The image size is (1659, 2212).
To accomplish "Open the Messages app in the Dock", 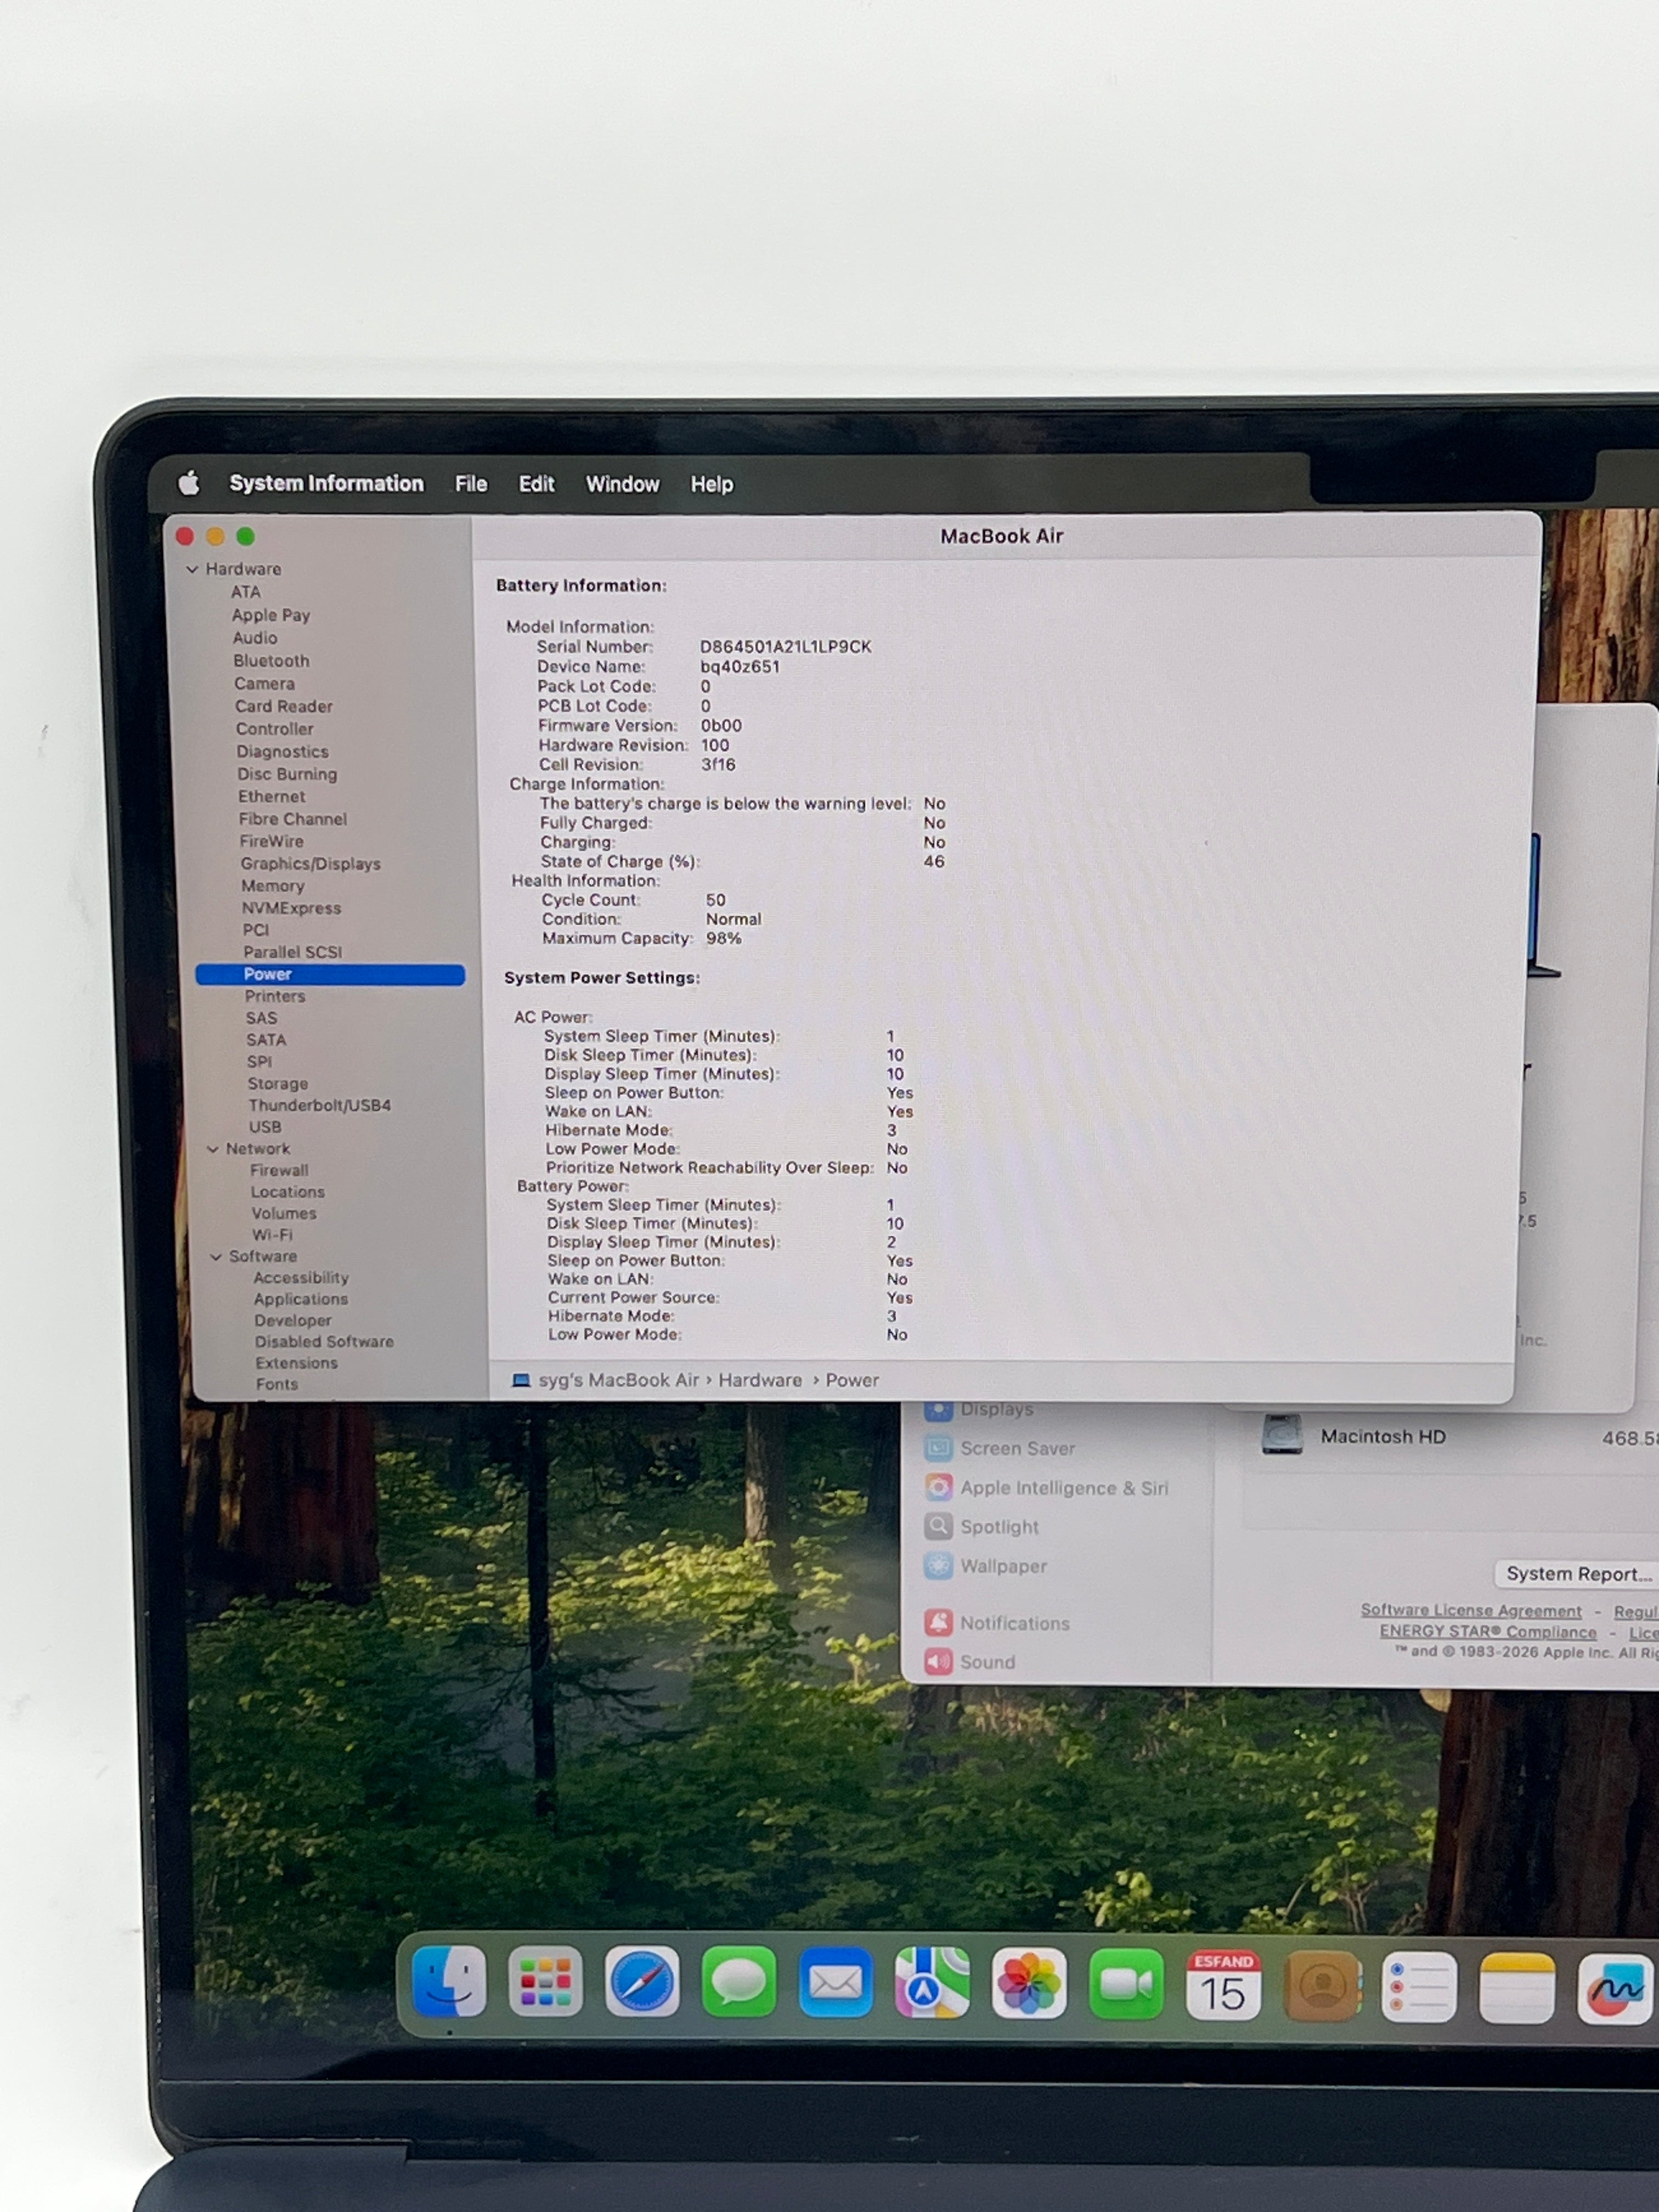I will pyautogui.click(x=739, y=1982).
